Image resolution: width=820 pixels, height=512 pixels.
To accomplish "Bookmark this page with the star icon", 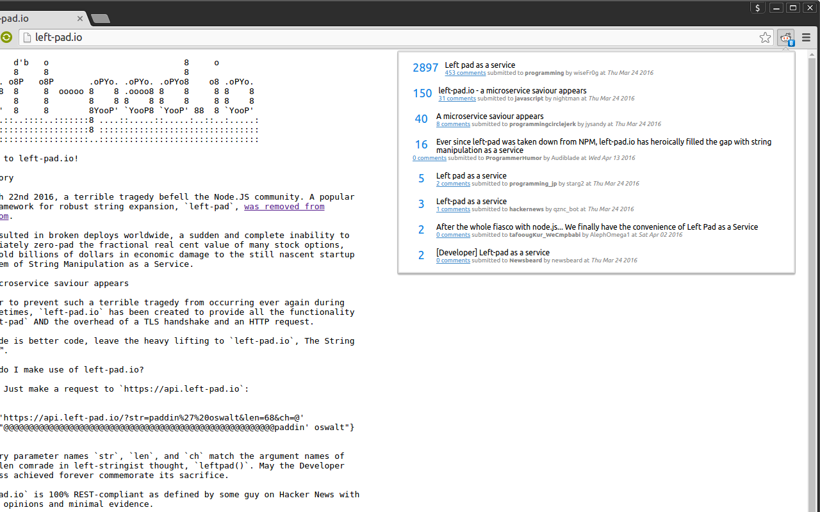I will point(765,38).
